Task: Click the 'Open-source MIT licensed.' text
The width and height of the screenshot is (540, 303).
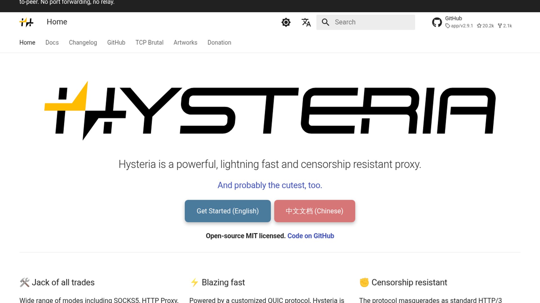Action: pos(246,236)
